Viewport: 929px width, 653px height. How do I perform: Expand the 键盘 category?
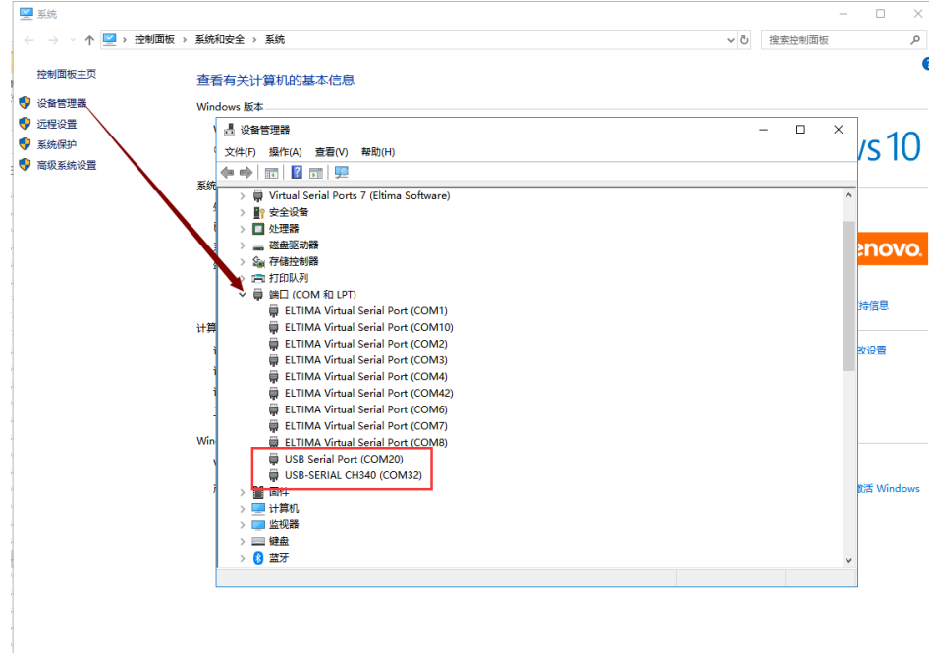(243, 541)
